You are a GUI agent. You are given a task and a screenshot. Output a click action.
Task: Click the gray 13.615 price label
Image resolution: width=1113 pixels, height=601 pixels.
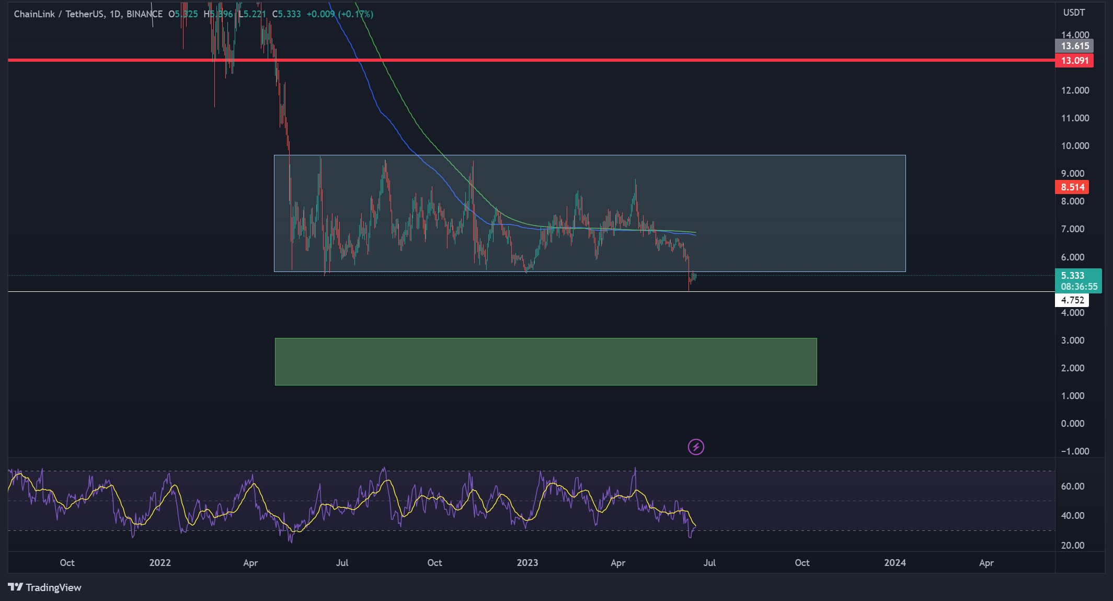(1074, 46)
